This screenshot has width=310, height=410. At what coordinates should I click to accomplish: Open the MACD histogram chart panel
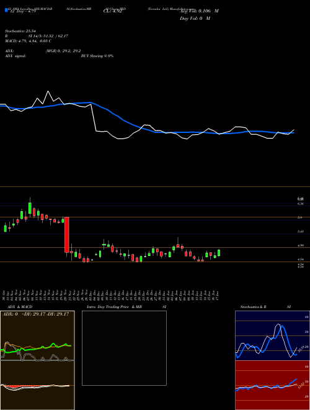click(37, 385)
